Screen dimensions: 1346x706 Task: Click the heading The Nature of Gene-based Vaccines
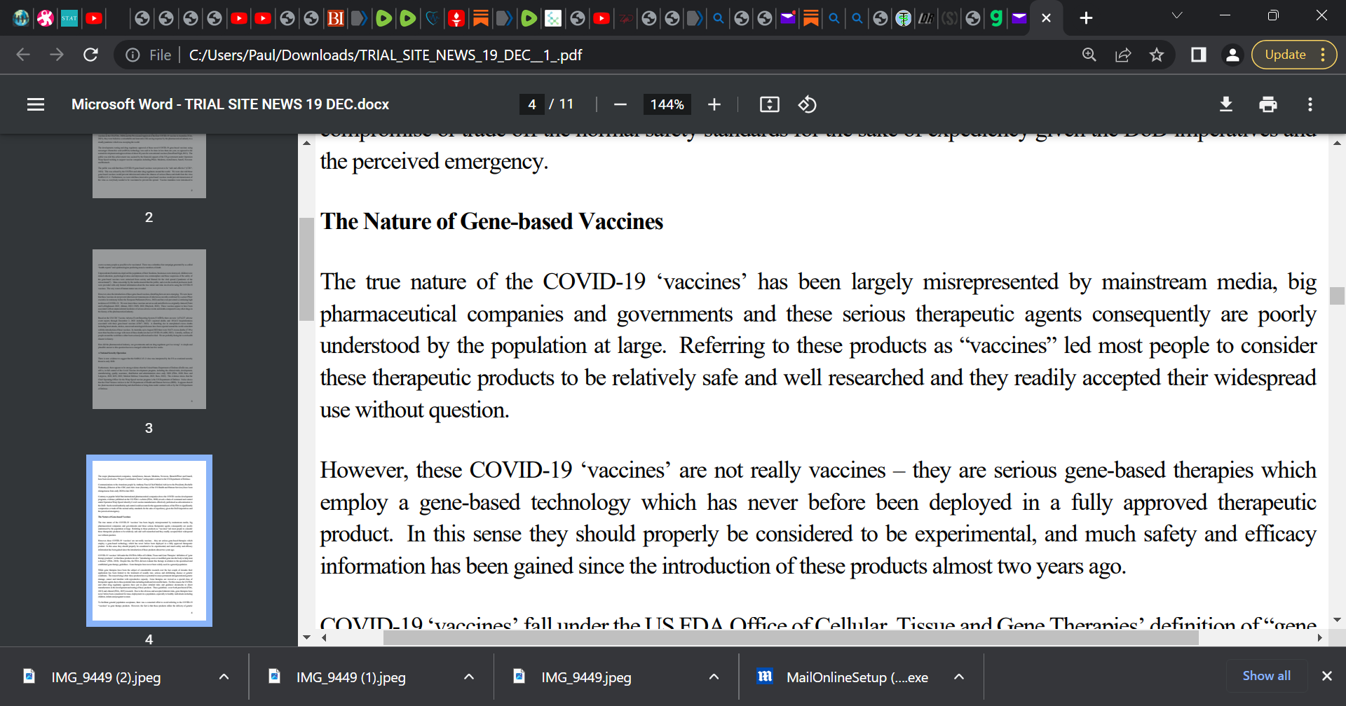pyautogui.click(x=491, y=221)
